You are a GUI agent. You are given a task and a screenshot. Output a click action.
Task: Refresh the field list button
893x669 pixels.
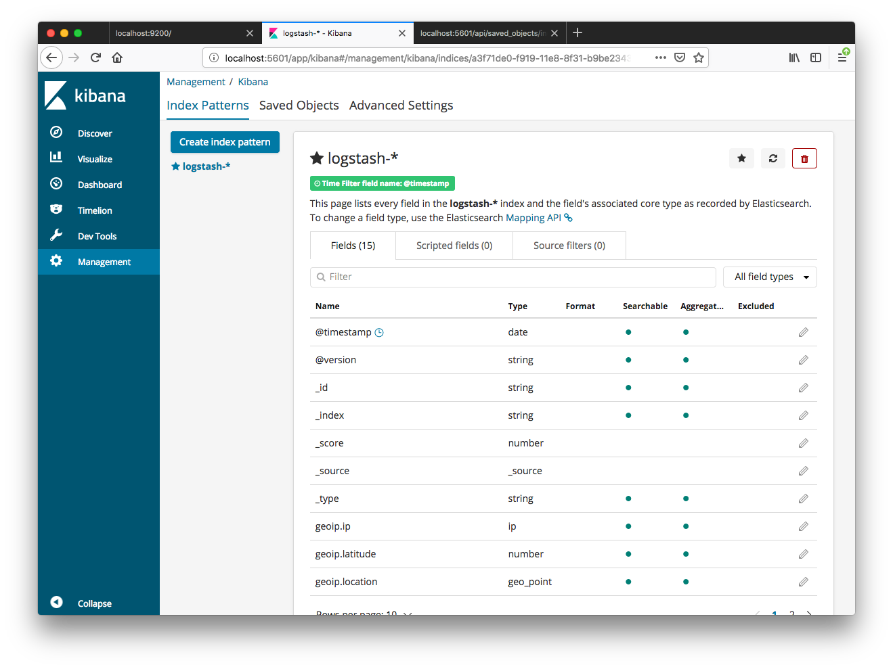click(x=772, y=158)
